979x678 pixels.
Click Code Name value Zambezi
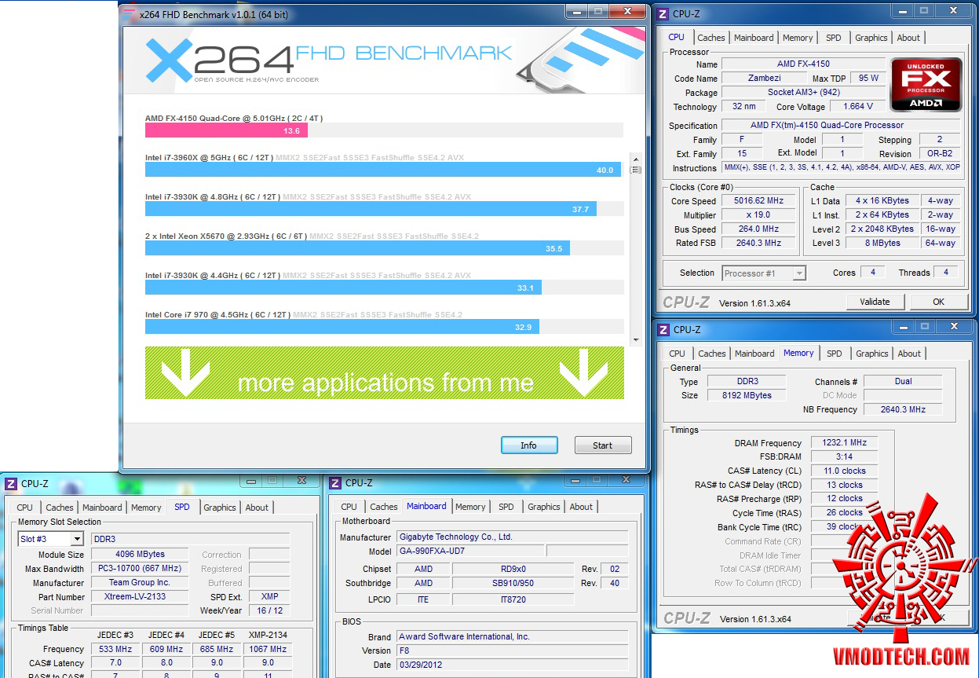pos(764,79)
